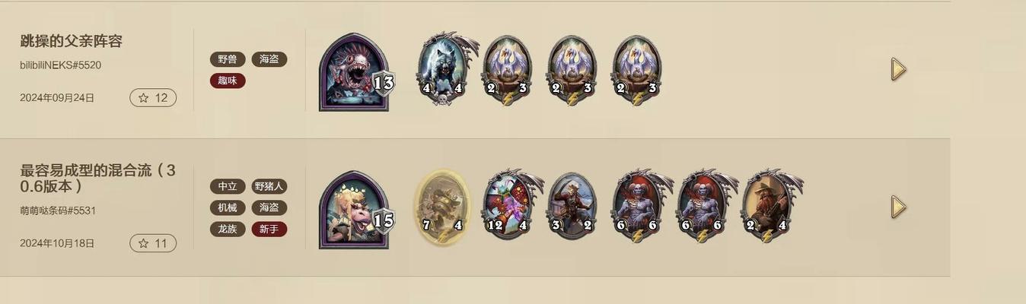Viewport: 1026px width, 304px height.
Task: Select the 野兽 tag
Action: 228,59
